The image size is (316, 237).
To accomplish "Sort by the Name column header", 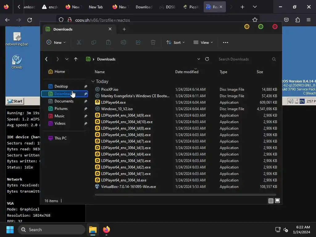I will click(100, 72).
